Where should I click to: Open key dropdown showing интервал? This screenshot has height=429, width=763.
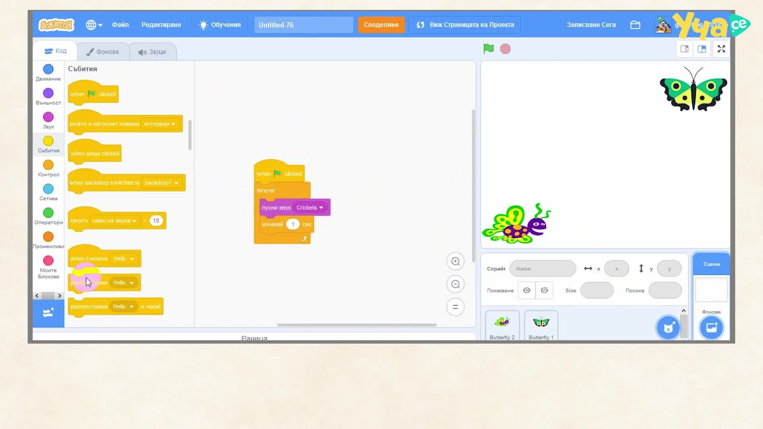pos(159,124)
